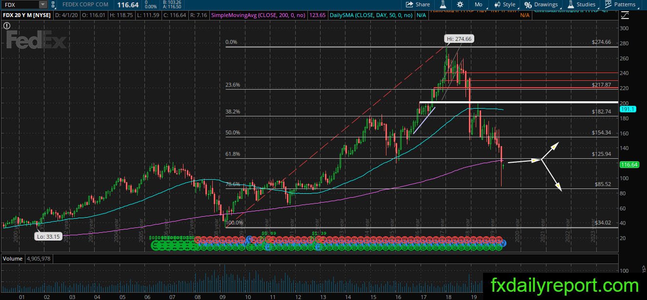Click the 61.8% Fibonacci level label
647x300 pixels.
pos(232,154)
